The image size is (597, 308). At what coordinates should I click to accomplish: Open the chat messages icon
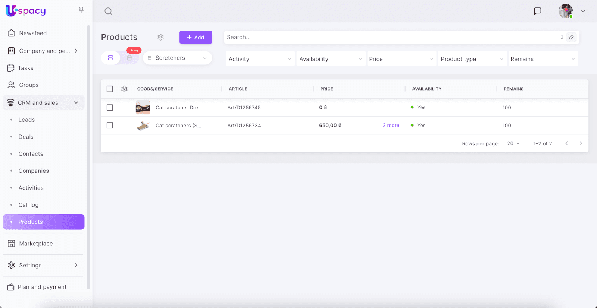pos(537,11)
